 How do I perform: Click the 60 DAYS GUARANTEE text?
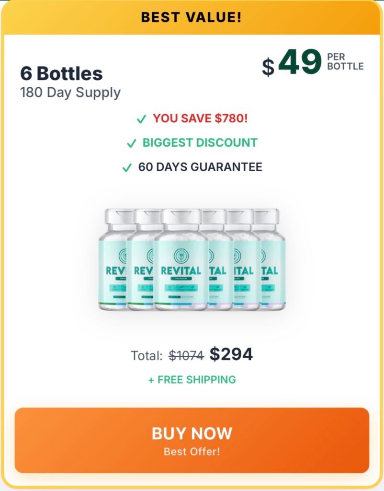200,167
